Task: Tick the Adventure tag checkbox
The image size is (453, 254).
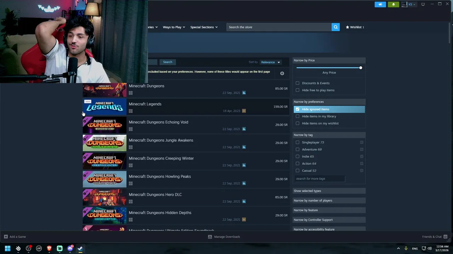Action: click(297, 149)
